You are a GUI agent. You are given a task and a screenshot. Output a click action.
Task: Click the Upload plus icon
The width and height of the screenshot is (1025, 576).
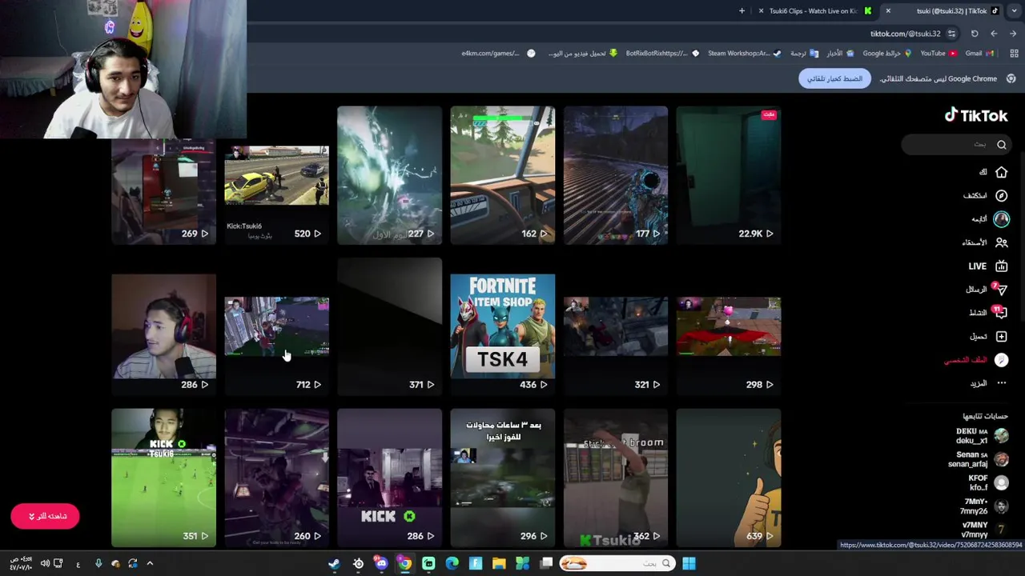1001,336
